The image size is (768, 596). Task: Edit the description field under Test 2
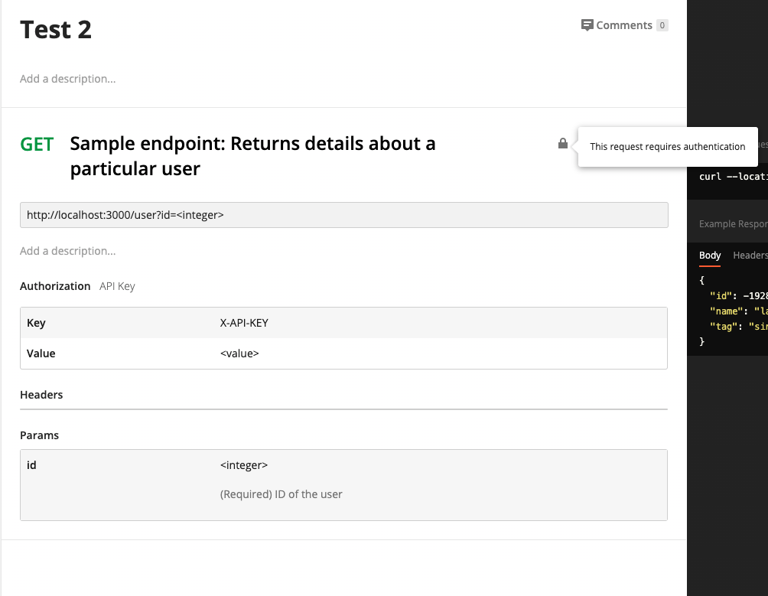(x=67, y=79)
